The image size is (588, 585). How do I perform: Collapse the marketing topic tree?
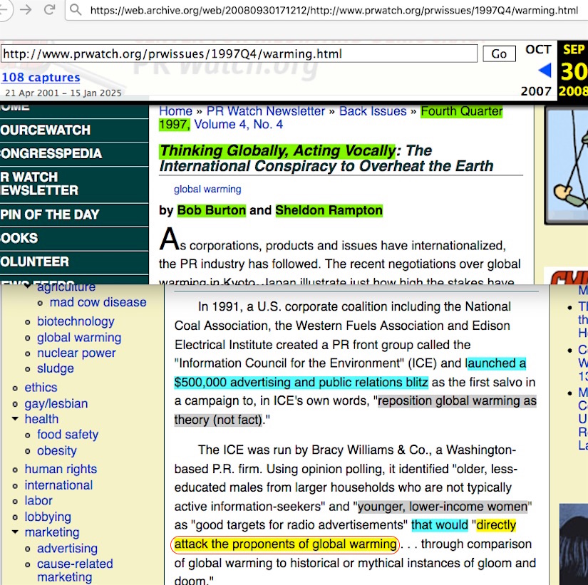(x=16, y=532)
